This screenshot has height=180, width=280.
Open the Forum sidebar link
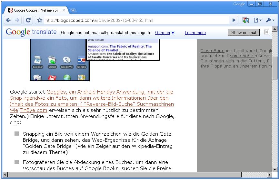(x=265, y=66)
